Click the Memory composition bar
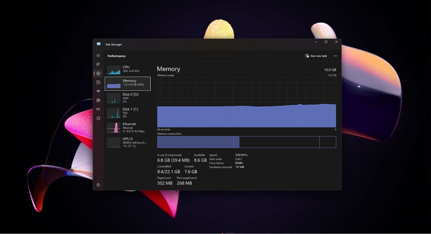 247,142
